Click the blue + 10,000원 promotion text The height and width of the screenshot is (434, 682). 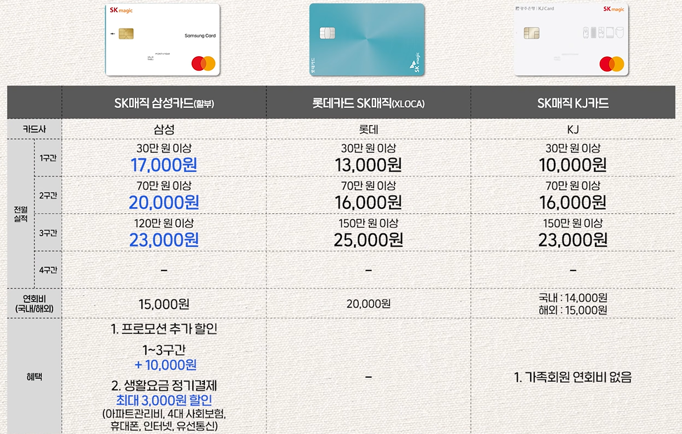(165, 365)
